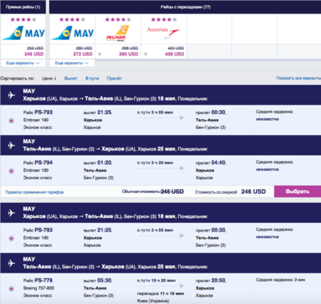Viewport: 321px width, 304px height.
Task: Sort flights by departure time
Action: 71,78
